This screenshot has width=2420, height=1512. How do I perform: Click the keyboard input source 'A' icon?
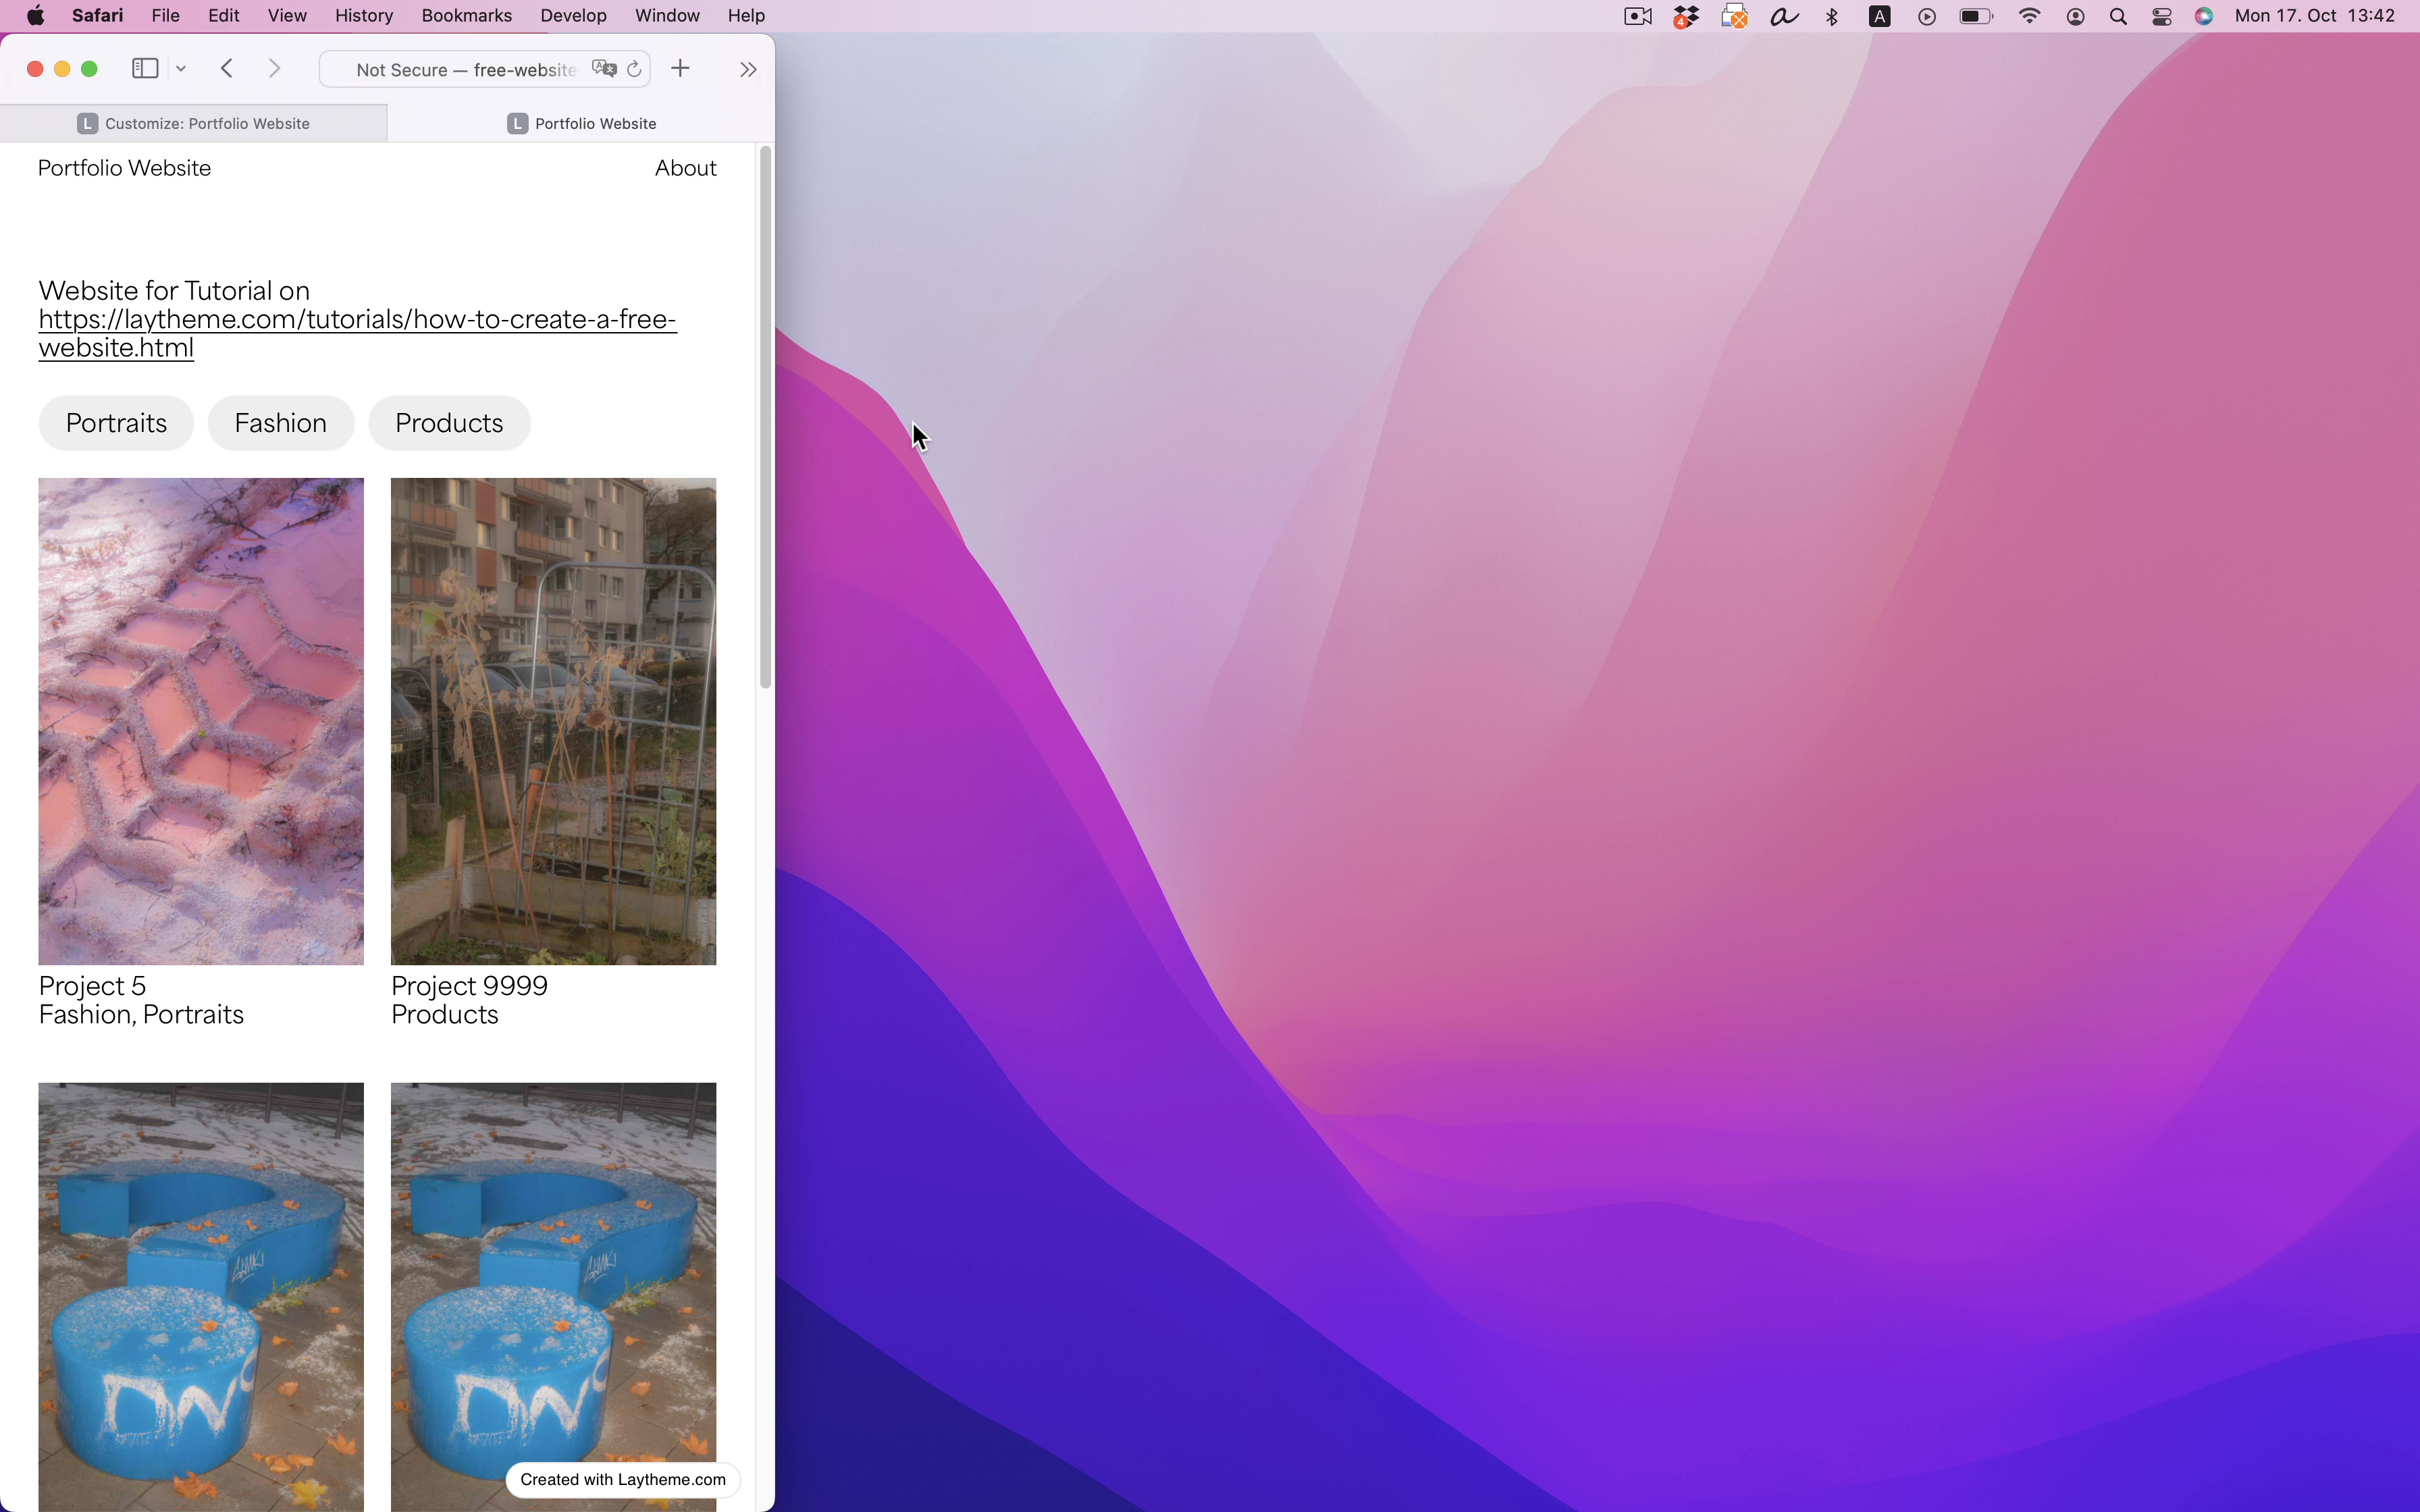pyautogui.click(x=1880, y=16)
